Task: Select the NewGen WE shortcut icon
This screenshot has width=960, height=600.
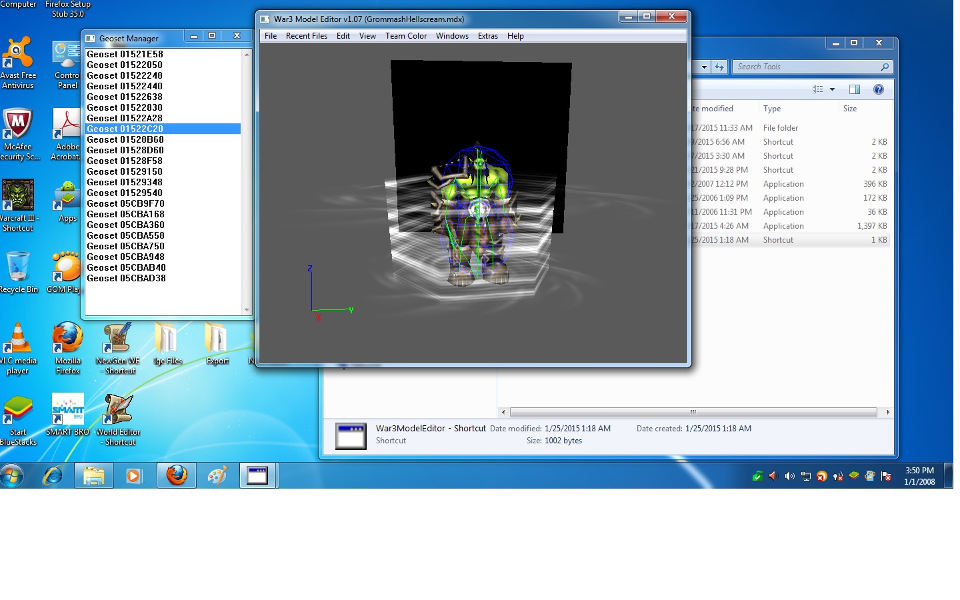Action: point(118,348)
